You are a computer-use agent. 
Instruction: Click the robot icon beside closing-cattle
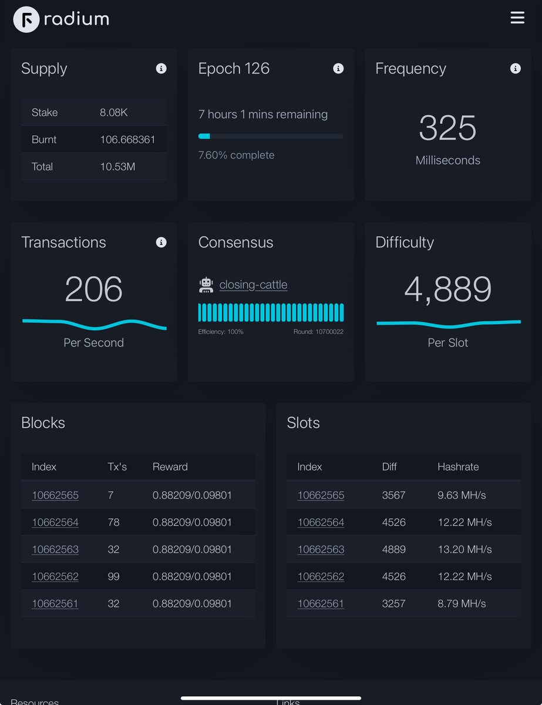[206, 285]
